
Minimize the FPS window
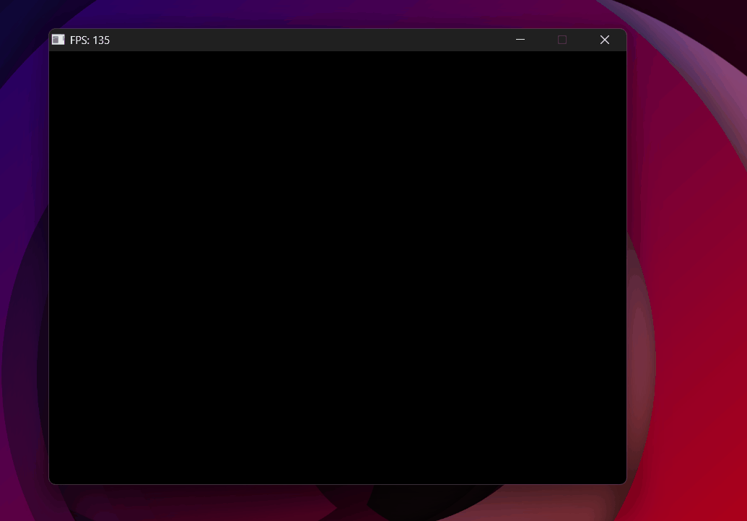520,40
